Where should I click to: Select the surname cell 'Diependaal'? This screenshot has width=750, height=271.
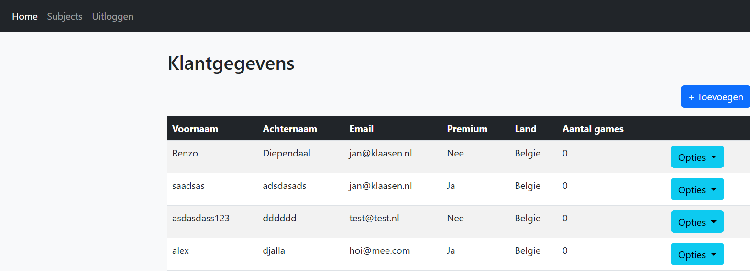(287, 154)
